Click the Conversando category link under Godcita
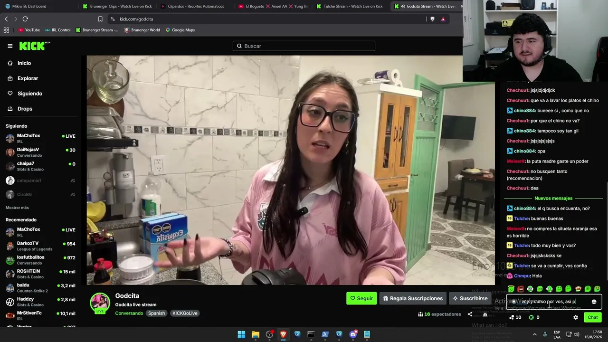Image resolution: width=608 pixels, height=342 pixels. (129, 313)
